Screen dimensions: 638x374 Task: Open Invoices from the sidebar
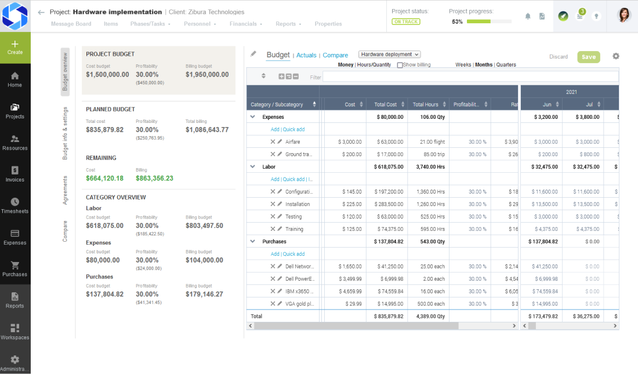[15, 174]
